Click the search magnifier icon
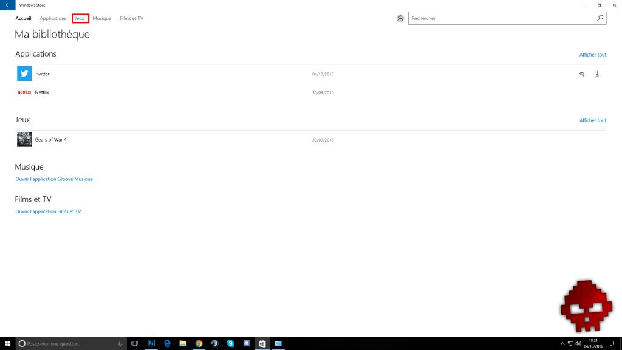The width and height of the screenshot is (622, 350). pos(600,18)
